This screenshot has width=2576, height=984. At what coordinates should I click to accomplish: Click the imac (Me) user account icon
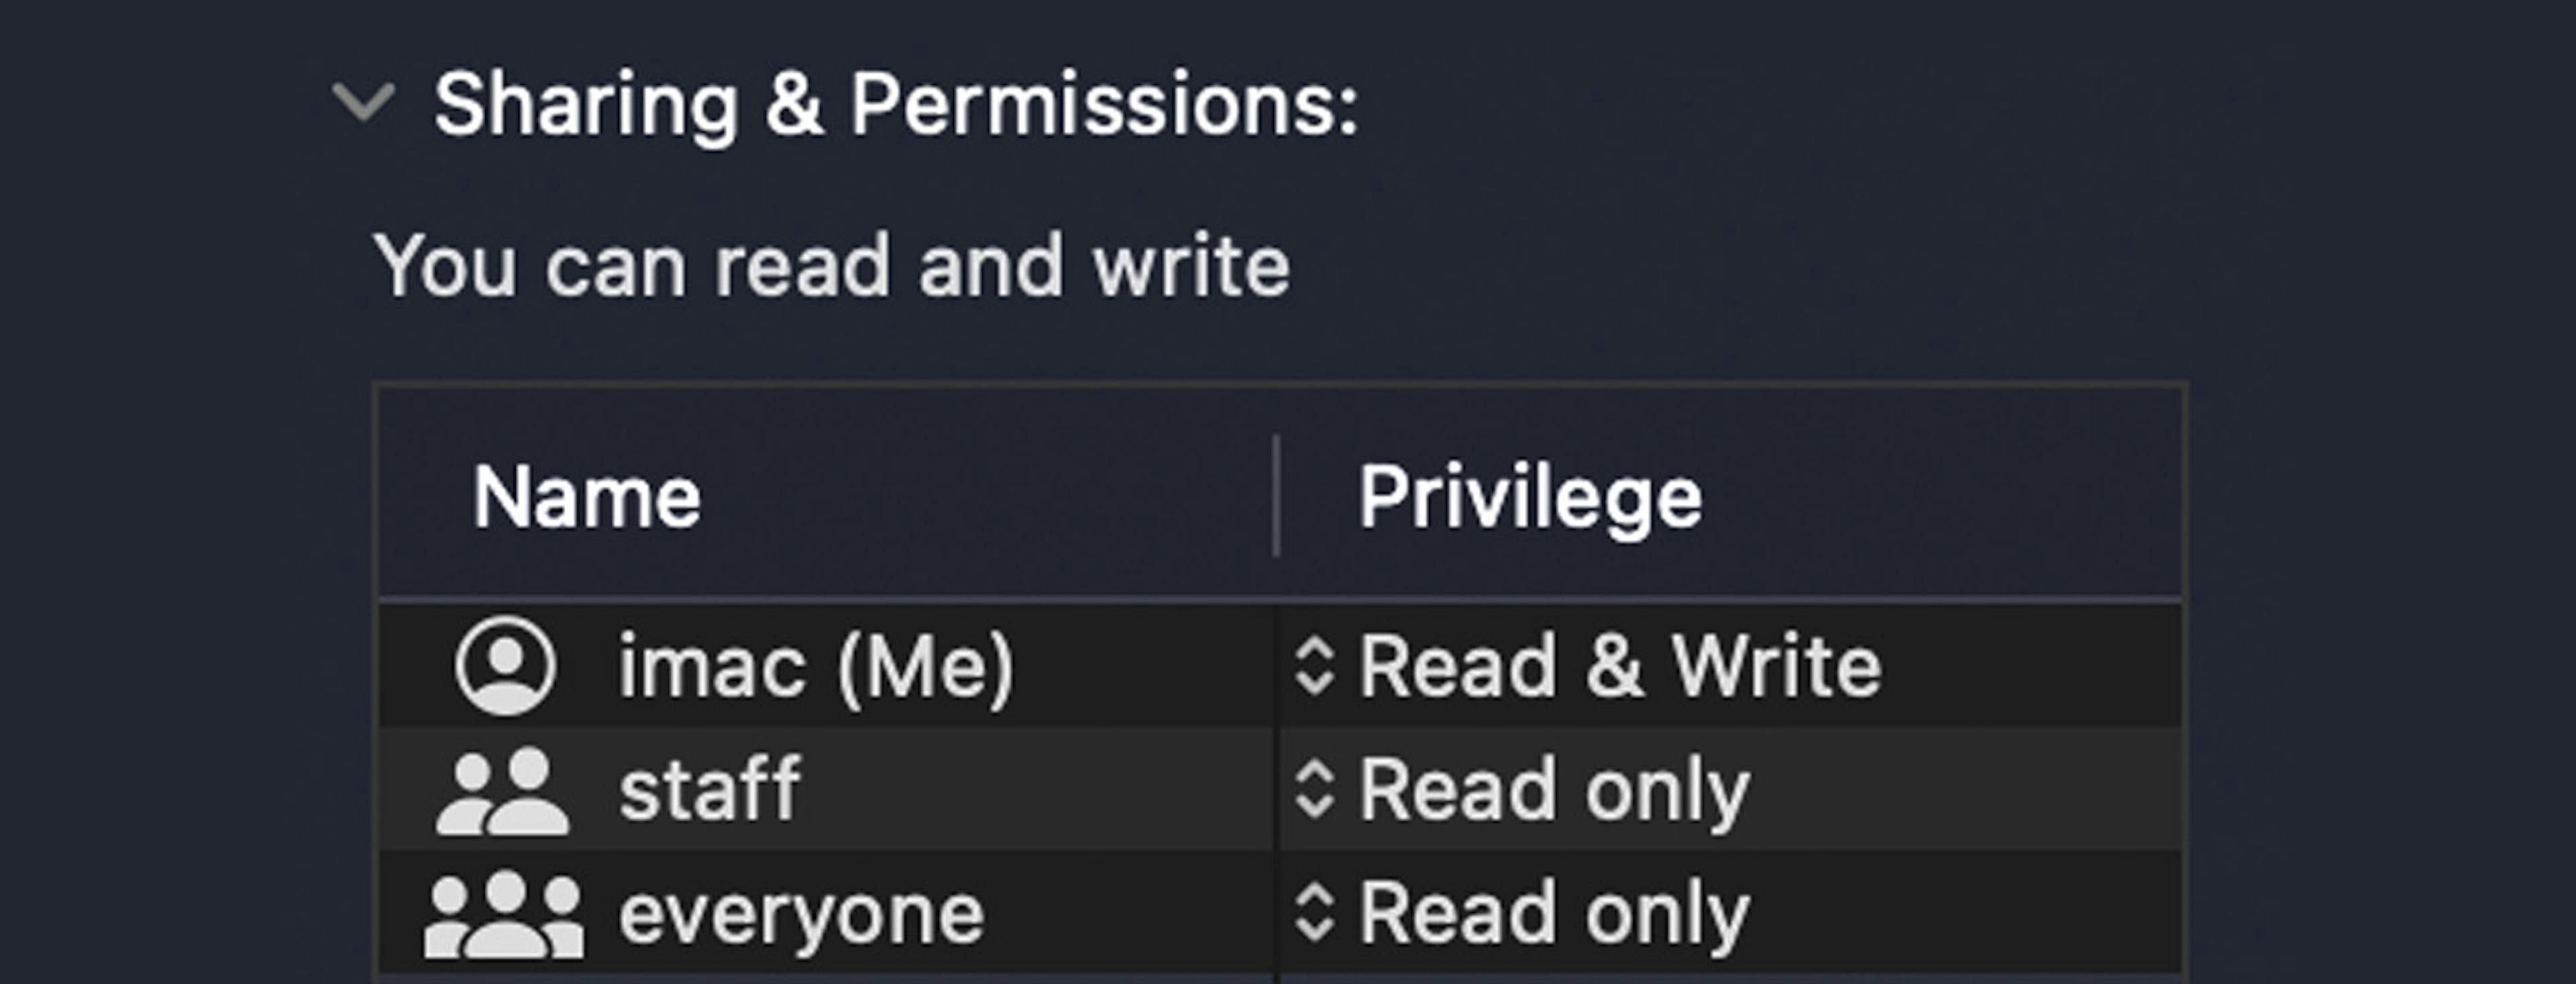pyautogui.click(x=505, y=666)
